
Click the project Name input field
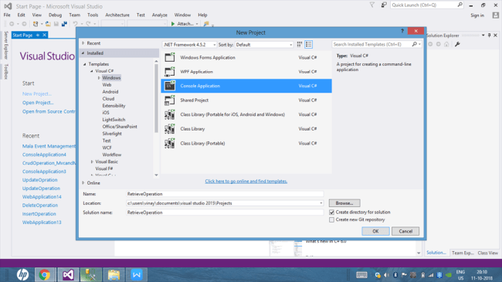point(225,194)
